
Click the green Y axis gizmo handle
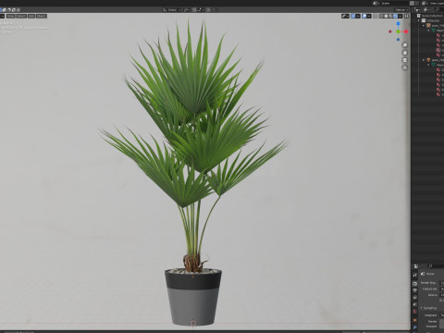pos(398,31)
